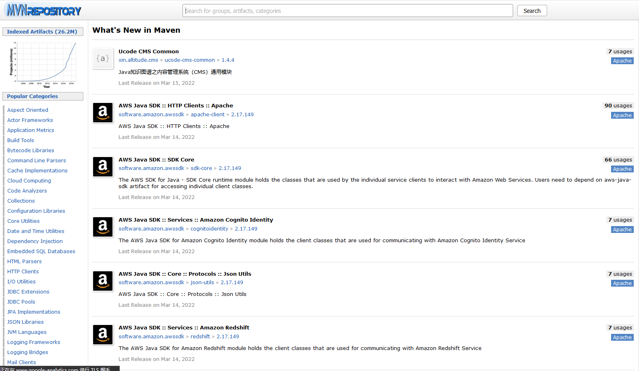
Task: Open the apache-client artifact link
Action: point(208,114)
